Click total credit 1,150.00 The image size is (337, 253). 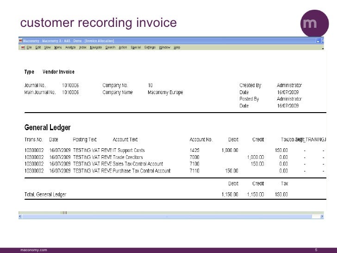coord(256,195)
